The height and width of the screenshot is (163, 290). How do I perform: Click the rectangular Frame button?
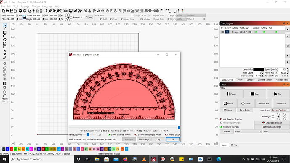click(x=228, y=103)
